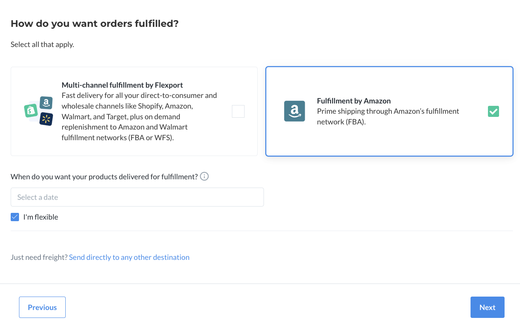Click the How do you want orders fulfilled heading
This screenshot has width=520, height=327.
click(95, 24)
